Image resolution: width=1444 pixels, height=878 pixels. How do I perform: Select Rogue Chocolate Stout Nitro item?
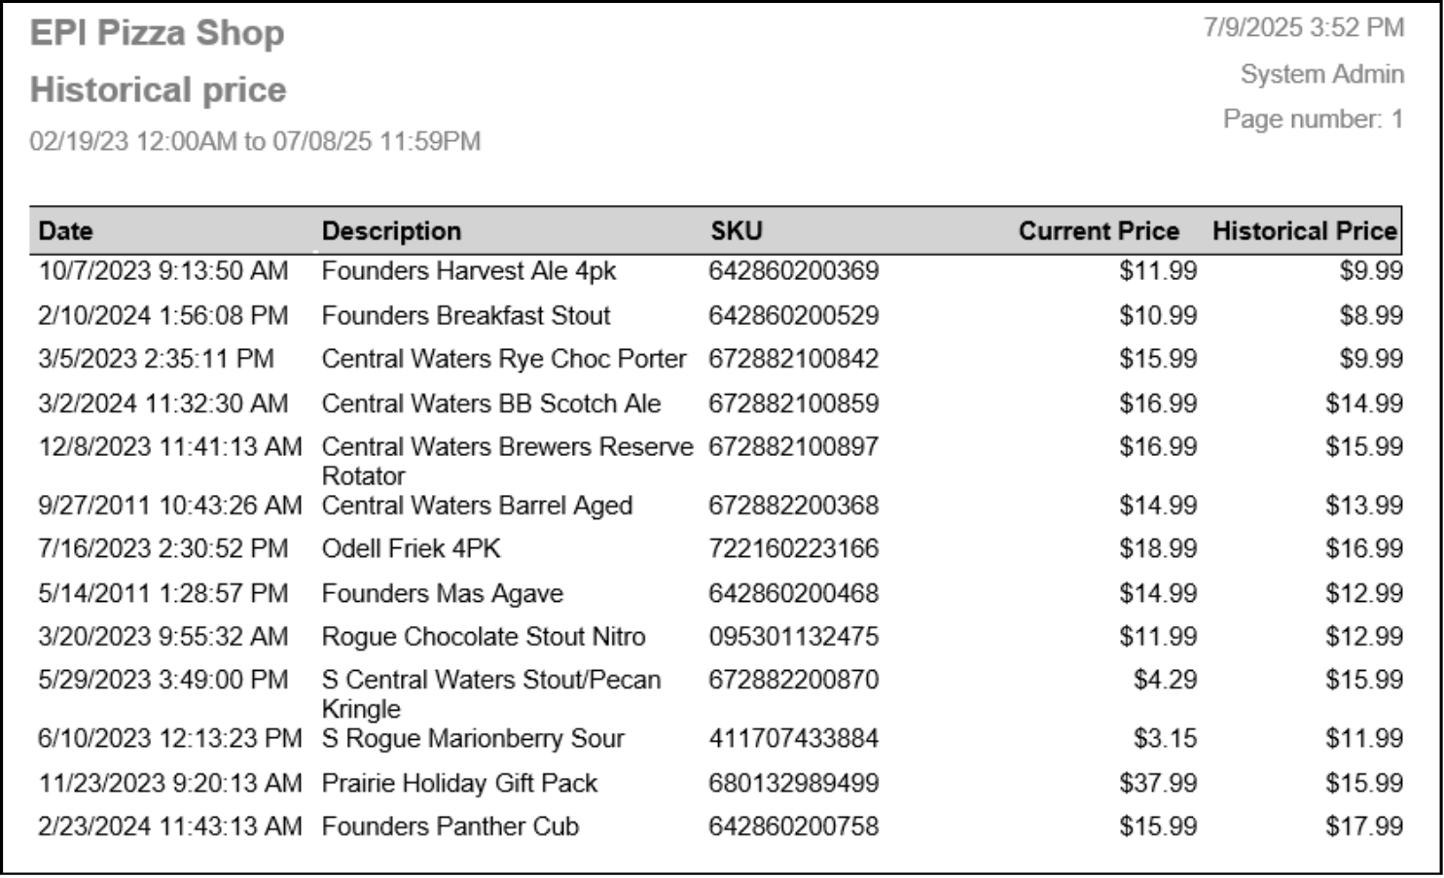click(484, 637)
